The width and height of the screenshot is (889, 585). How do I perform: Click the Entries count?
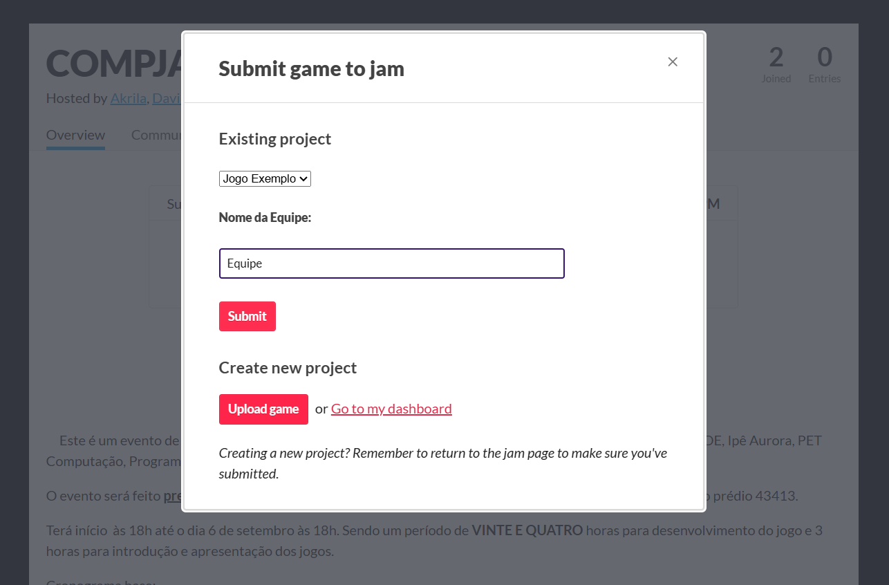point(824,64)
